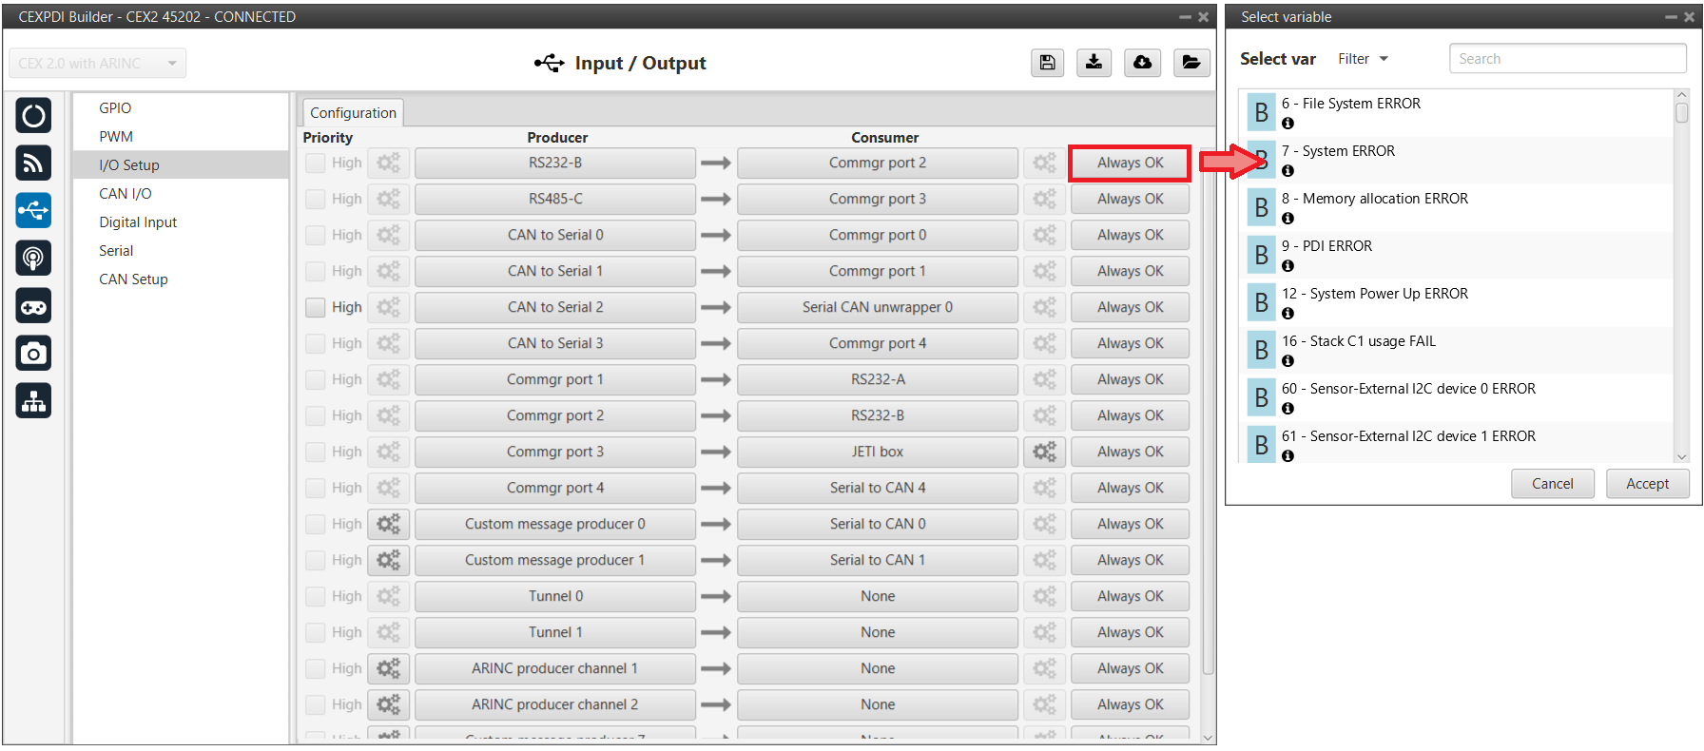Enable High priority for CAN to Serial 2

click(316, 307)
